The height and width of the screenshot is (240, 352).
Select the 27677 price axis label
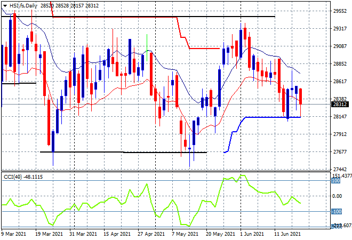[x=340, y=152]
